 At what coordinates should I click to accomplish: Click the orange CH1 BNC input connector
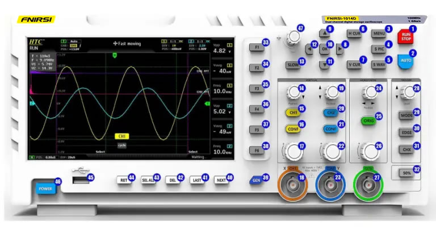(293, 184)
